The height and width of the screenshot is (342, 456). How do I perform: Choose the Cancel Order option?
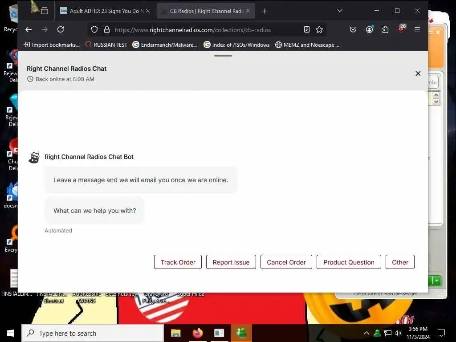tap(286, 262)
